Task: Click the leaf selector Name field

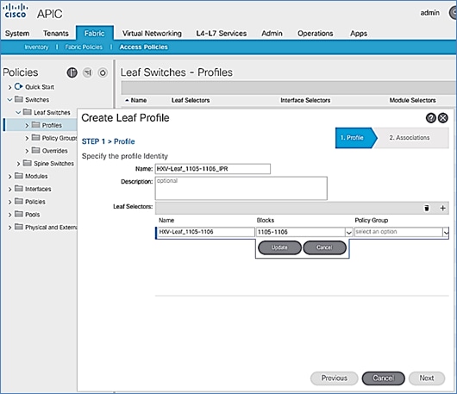Action: pos(206,232)
